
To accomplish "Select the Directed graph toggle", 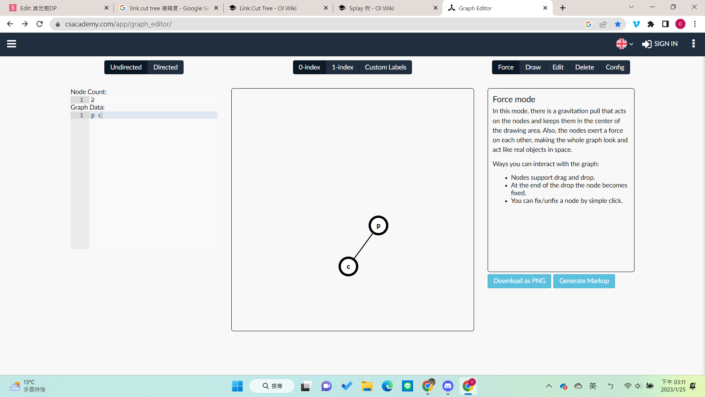I will [165, 67].
